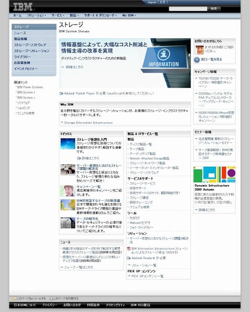Click the キャンペーン一覧 woman thumbnail
The width and height of the screenshot is (250, 312).
[68, 191]
